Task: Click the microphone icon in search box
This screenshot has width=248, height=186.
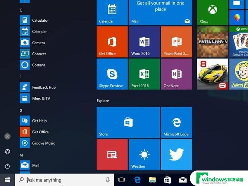Action: pos(108,180)
